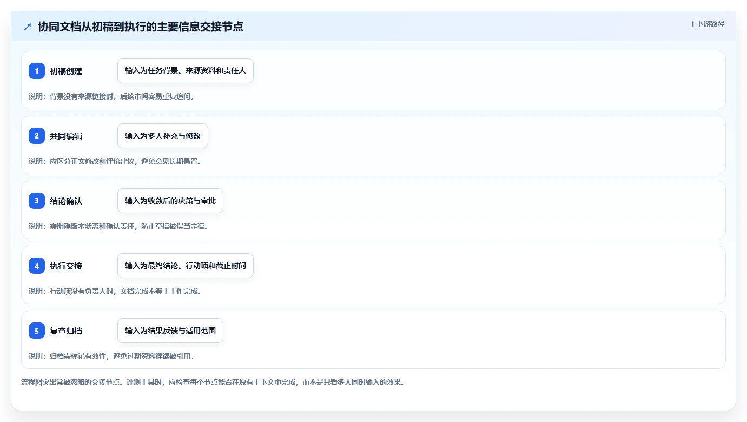Select the 执行交接 step name
Viewport: 747px width, 422px height.
coord(66,266)
